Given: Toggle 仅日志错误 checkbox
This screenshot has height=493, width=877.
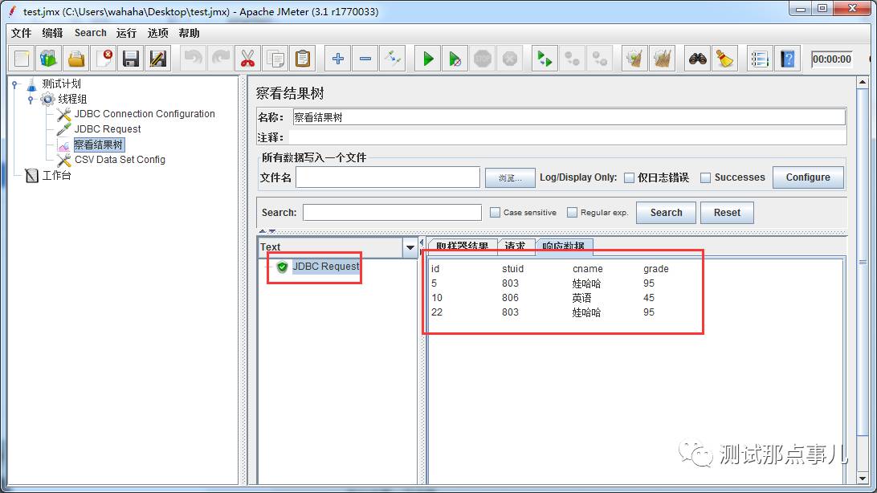Looking at the screenshot, I should (629, 177).
